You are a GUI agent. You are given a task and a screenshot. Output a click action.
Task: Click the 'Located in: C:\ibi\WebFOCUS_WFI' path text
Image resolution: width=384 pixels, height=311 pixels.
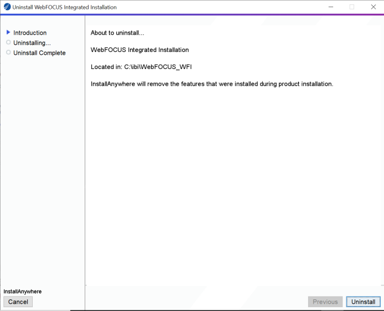click(x=141, y=67)
